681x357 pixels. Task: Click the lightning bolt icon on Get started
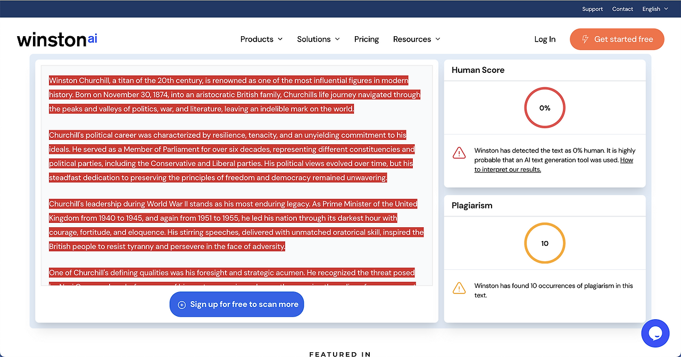click(585, 39)
